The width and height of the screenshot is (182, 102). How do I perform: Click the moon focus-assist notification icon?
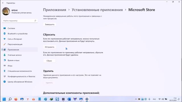[x=179, y=99]
